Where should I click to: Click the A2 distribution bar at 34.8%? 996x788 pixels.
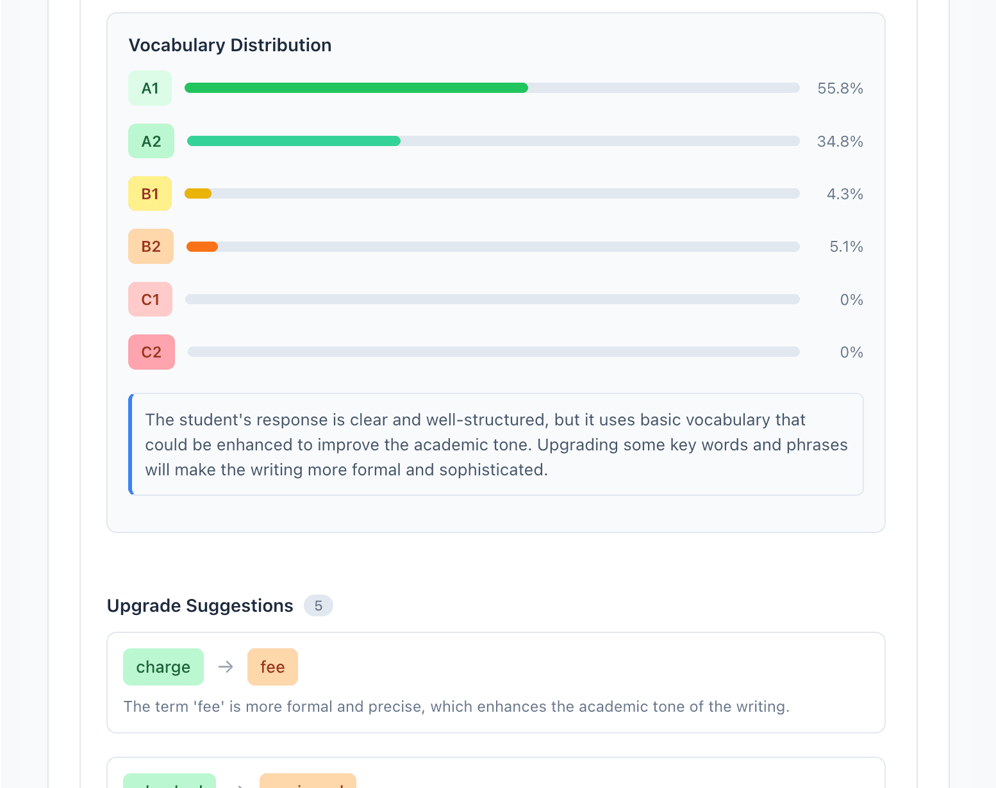(x=293, y=141)
